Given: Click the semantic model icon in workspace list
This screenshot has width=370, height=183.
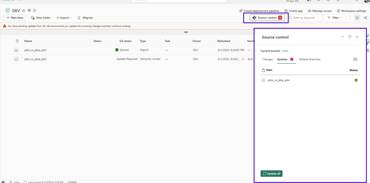Looking at the screenshot, I should click(x=16, y=59).
